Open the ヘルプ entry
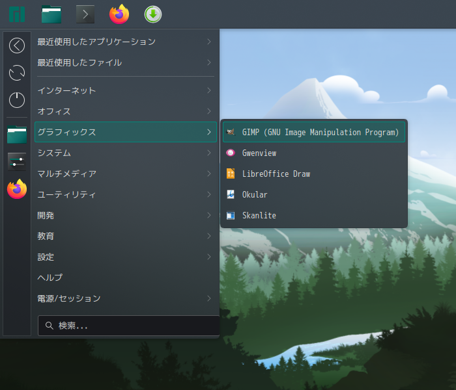Viewport: 456px width, 390px height. tap(126, 278)
